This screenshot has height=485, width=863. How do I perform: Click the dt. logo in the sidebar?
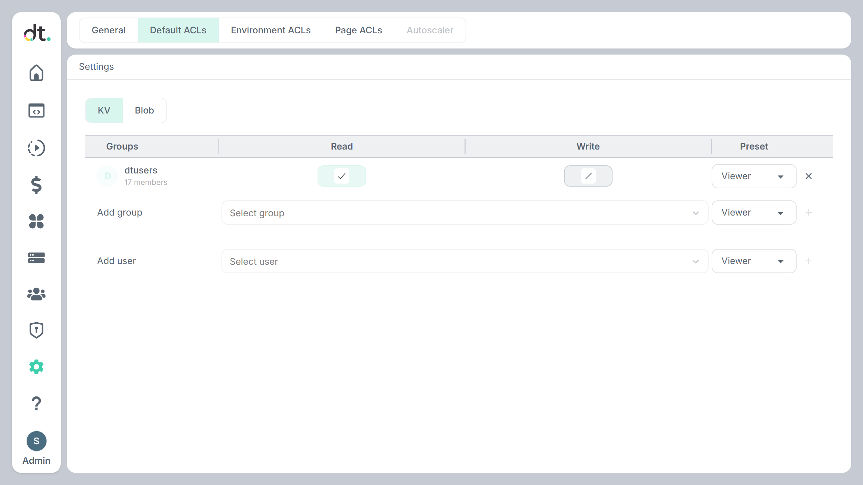click(x=37, y=33)
